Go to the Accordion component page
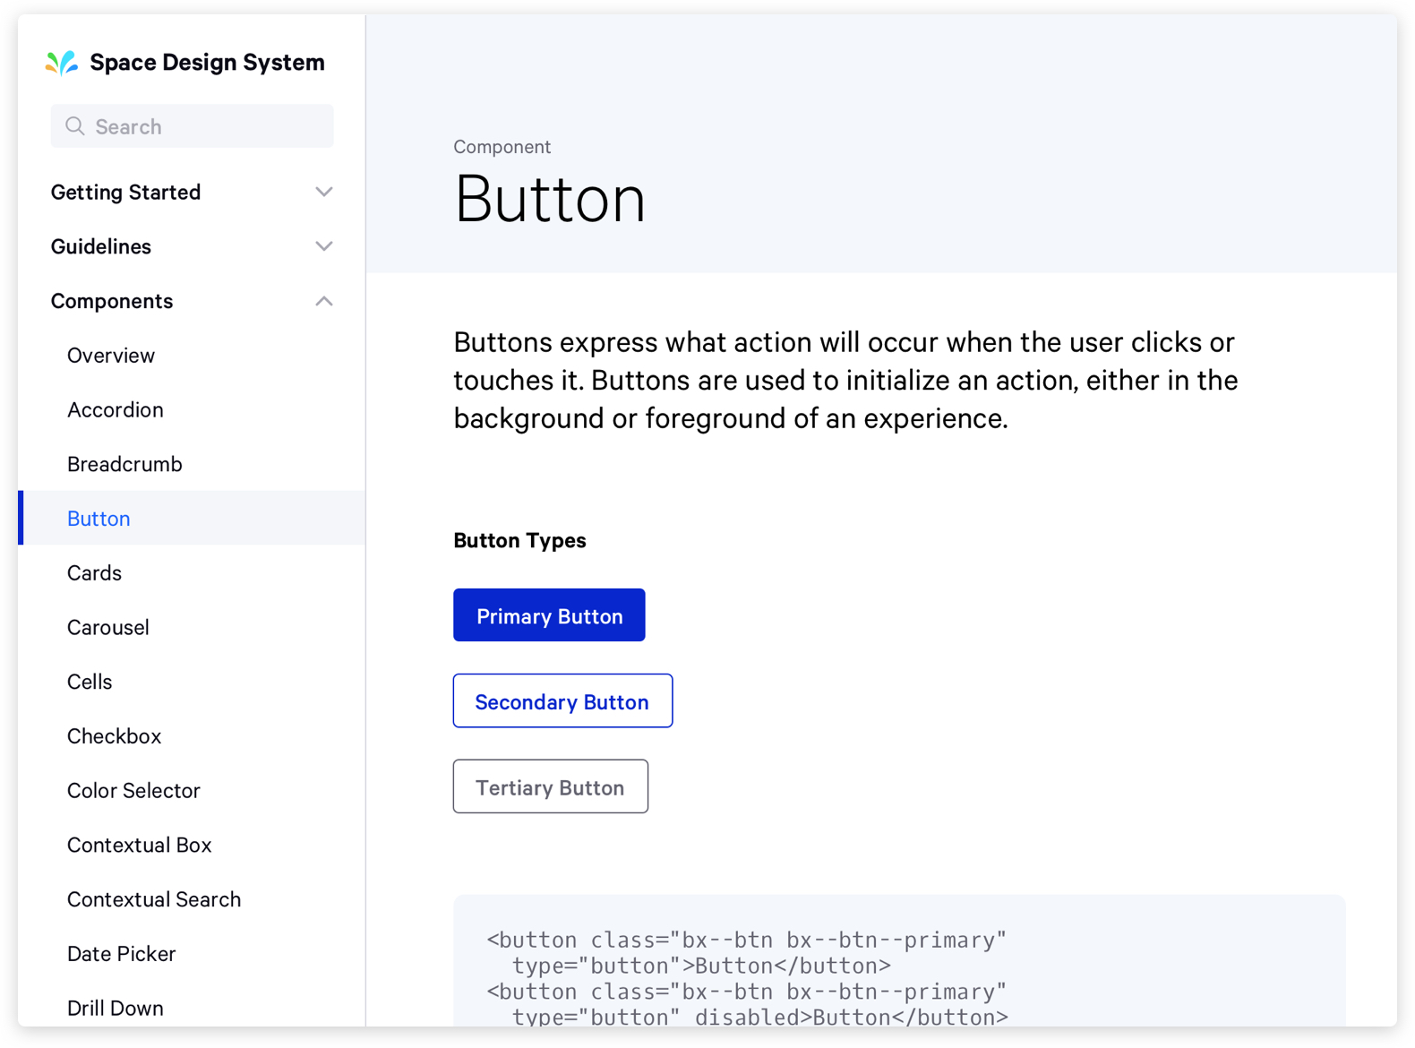 [116, 410]
